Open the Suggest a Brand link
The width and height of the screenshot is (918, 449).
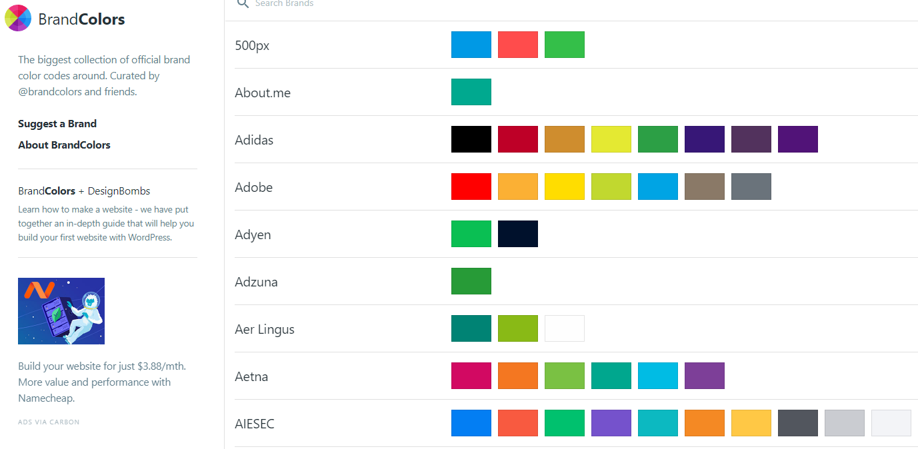[x=57, y=124]
